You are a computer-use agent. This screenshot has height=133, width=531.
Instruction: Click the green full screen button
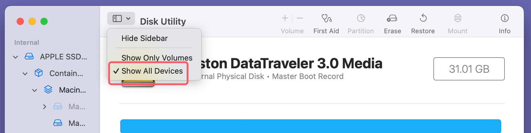click(x=44, y=21)
